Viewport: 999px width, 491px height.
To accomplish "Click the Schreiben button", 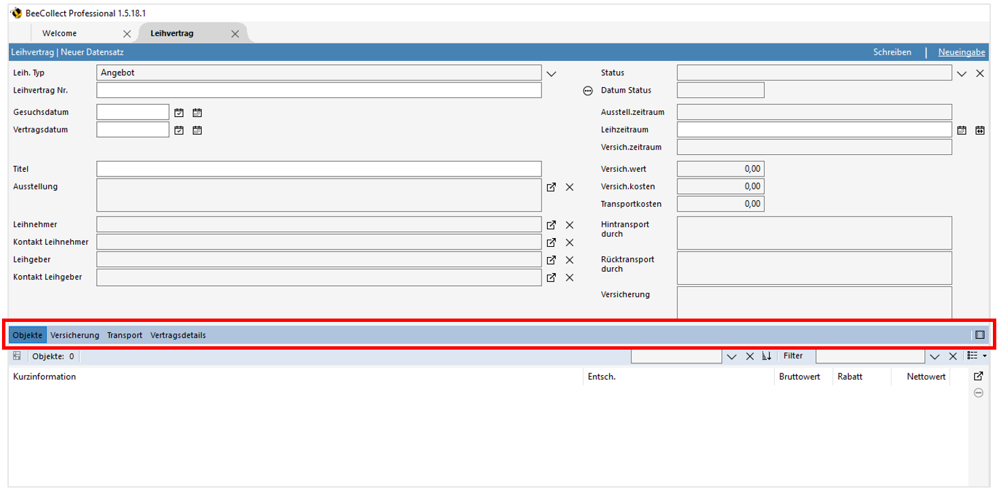I will click(892, 51).
